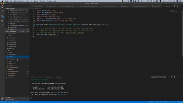183x103 pixels.
Task: Split the editor to the right
Action: tap(177, 6)
